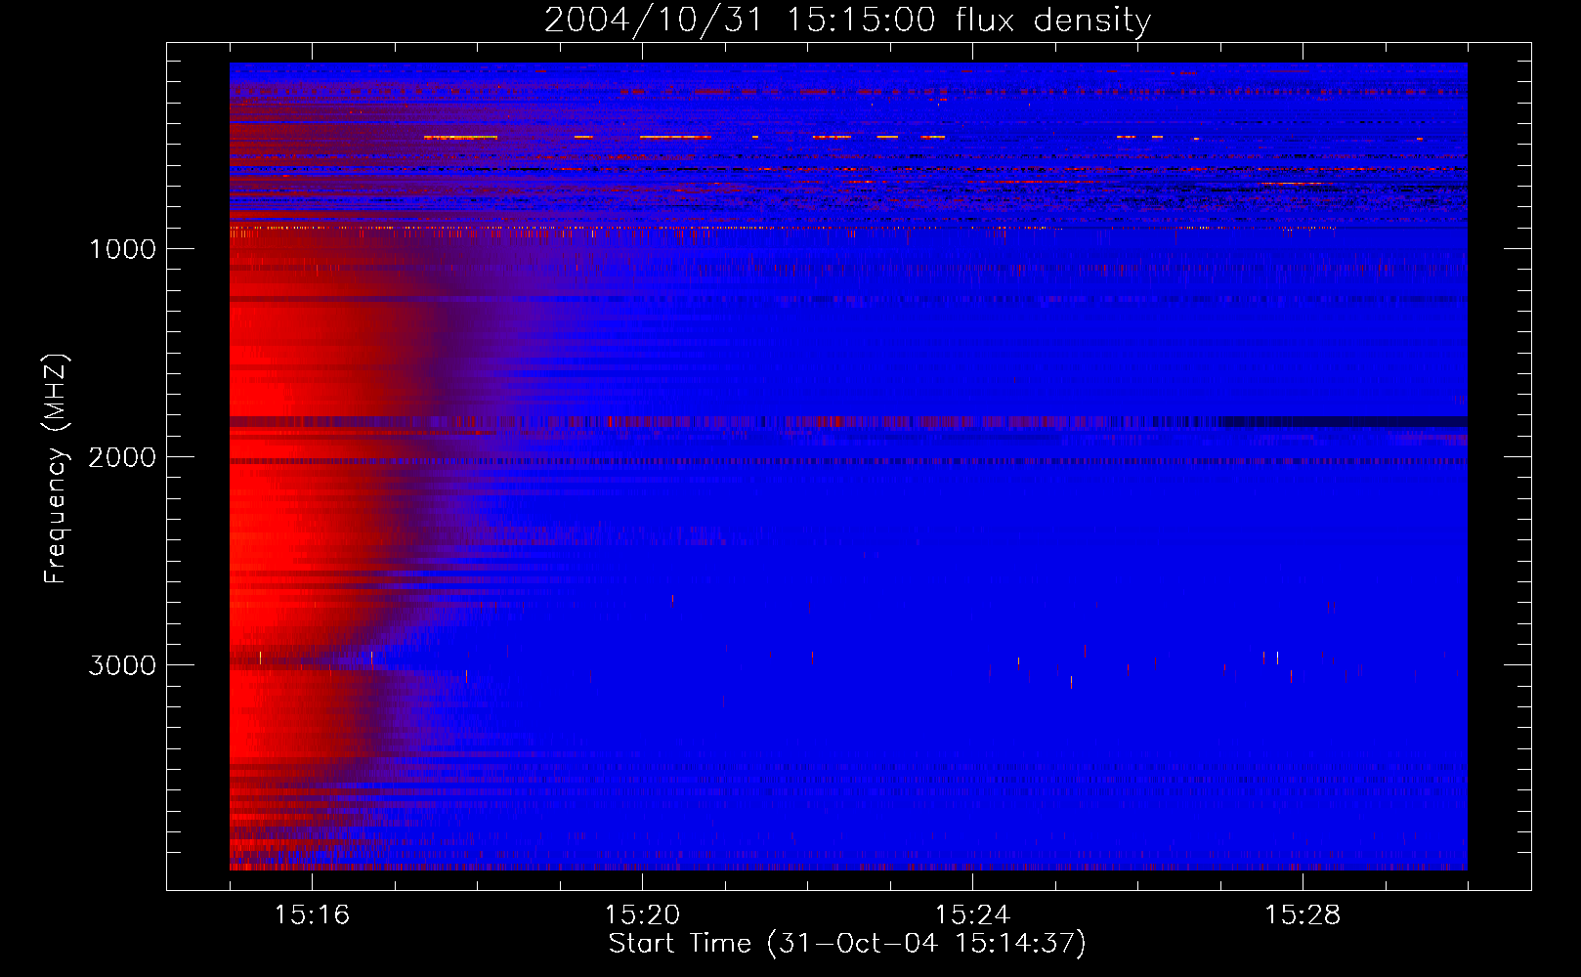Viewport: 1581px width, 977px height.
Task: Click the 15:20 time tick label
Action: point(642,915)
